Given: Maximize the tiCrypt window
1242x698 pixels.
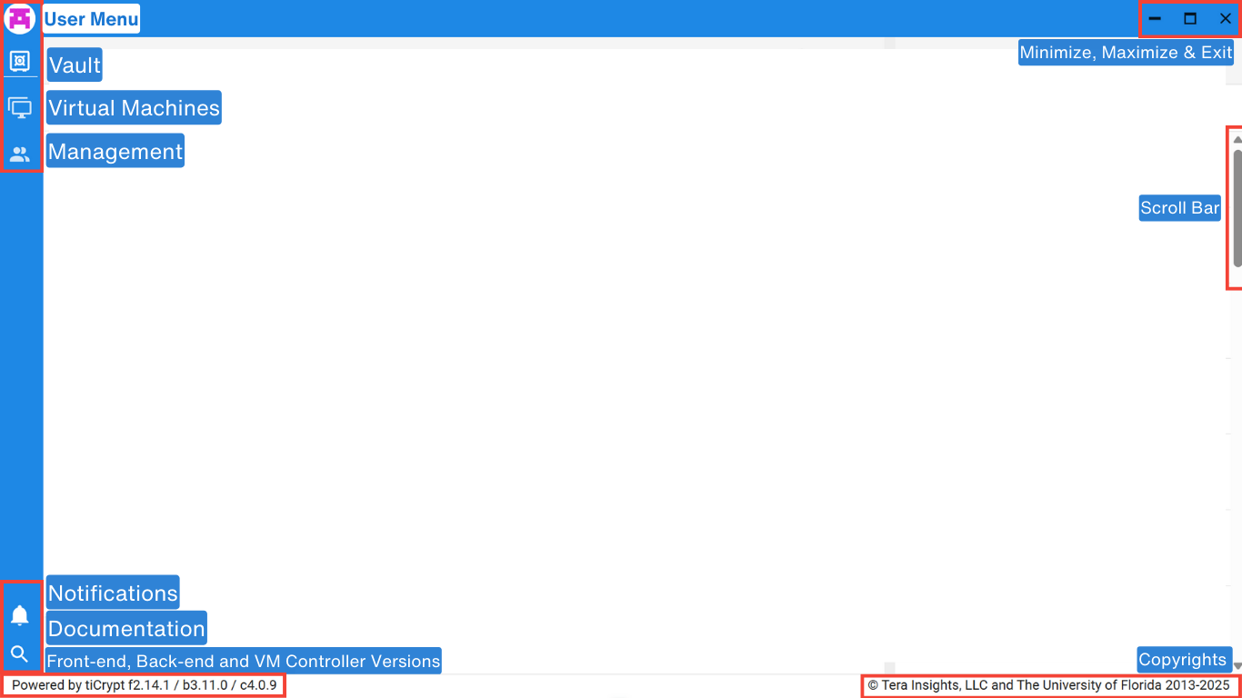Looking at the screenshot, I should 1189,18.
